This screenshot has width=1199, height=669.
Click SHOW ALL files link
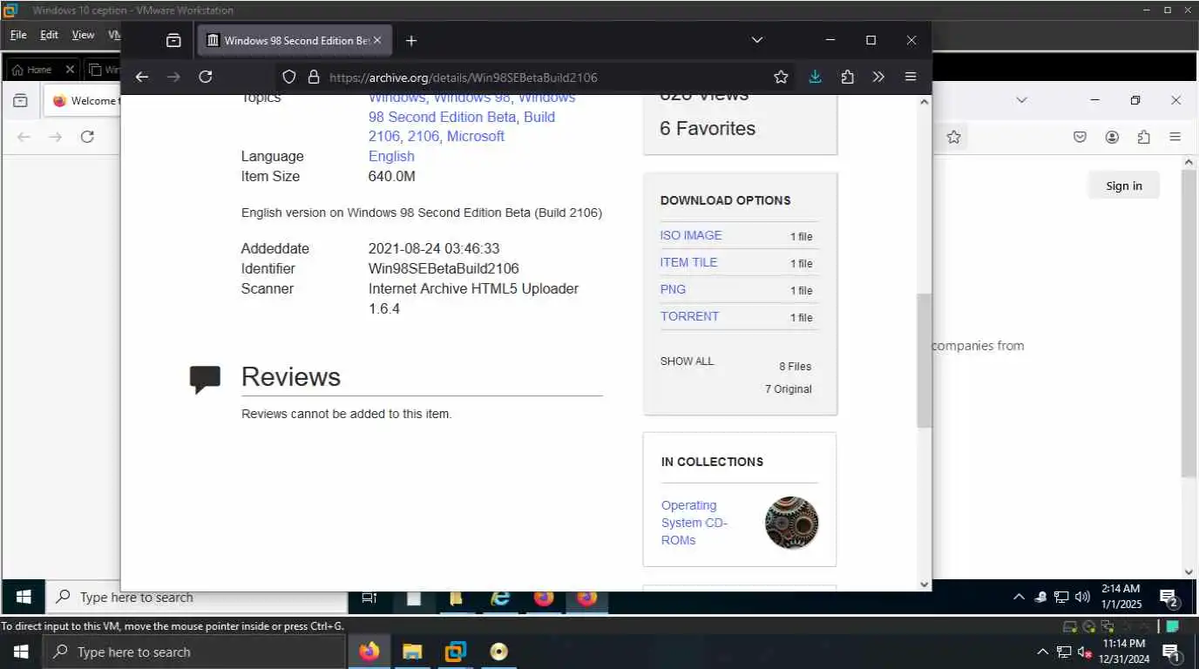687,361
